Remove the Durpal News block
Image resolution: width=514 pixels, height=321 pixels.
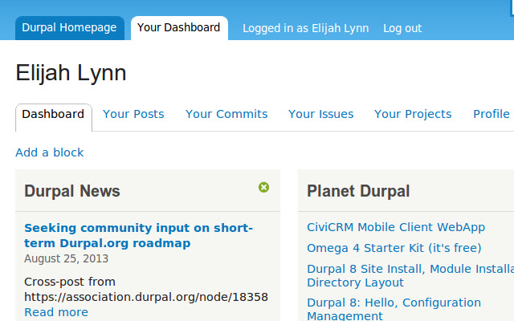263,187
